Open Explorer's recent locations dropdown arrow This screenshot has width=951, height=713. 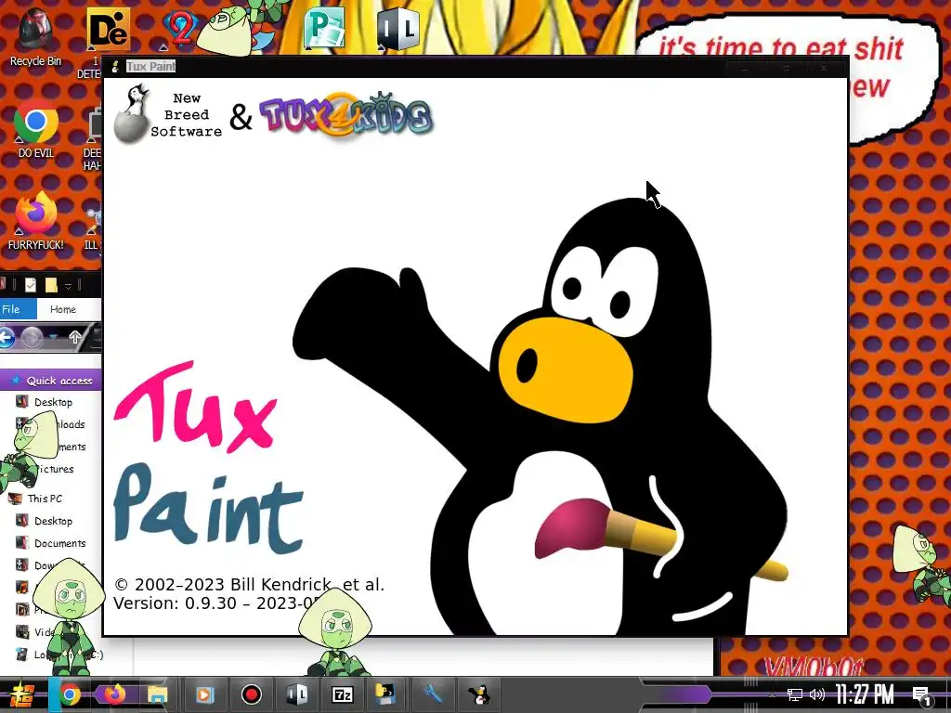point(54,336)
